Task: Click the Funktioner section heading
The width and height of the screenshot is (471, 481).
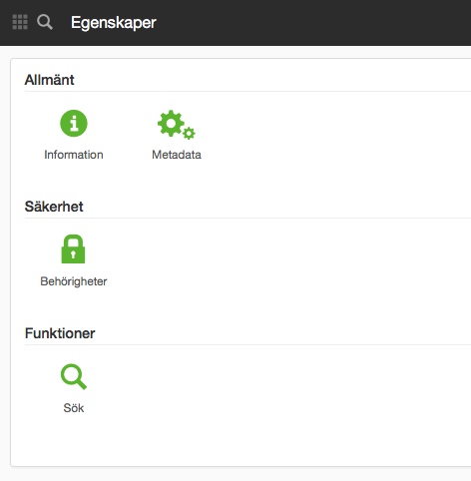Action: coord(60,333)
